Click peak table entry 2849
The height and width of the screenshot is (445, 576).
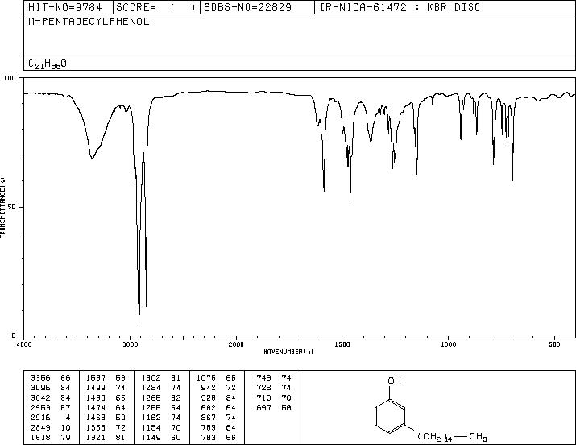coord(41,427)
